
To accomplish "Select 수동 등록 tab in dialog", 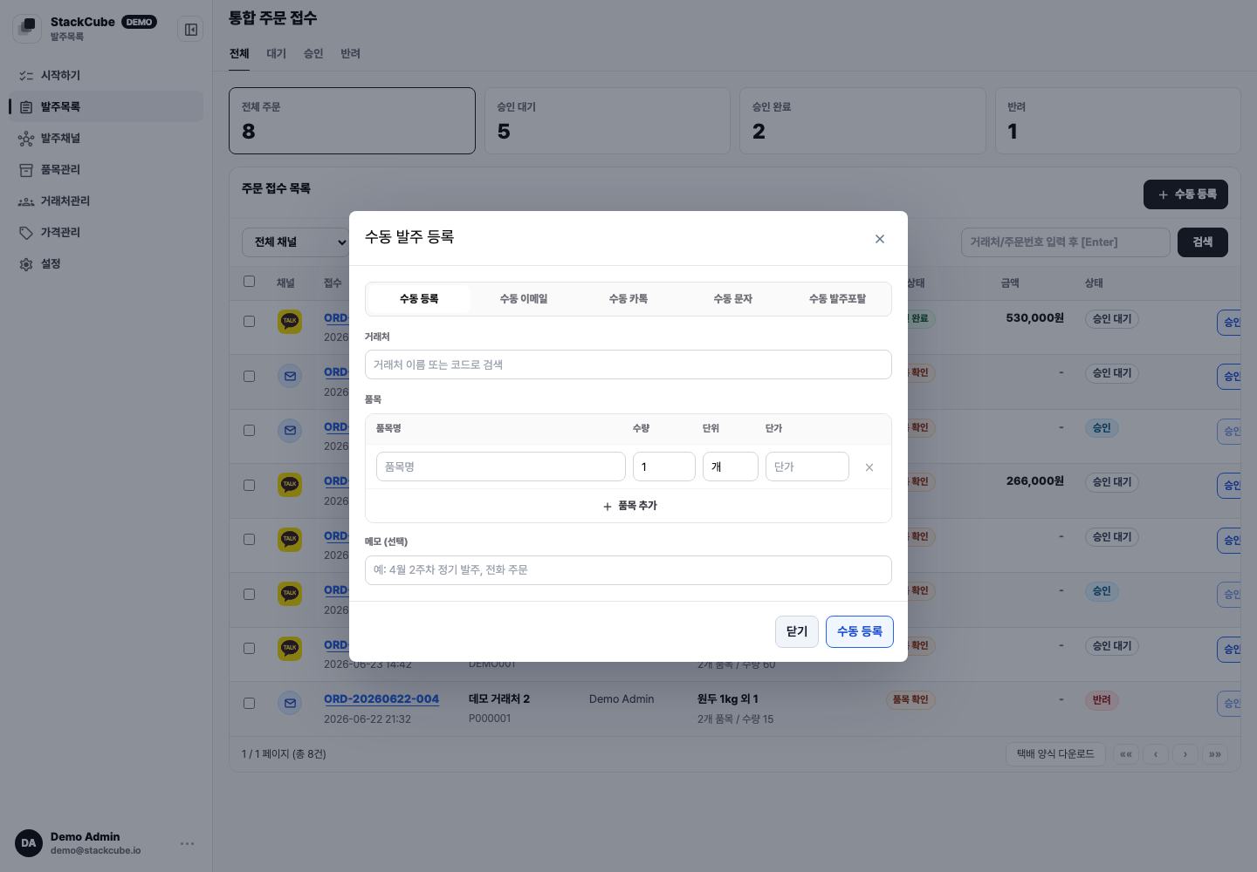I will (x=419, y=299).
